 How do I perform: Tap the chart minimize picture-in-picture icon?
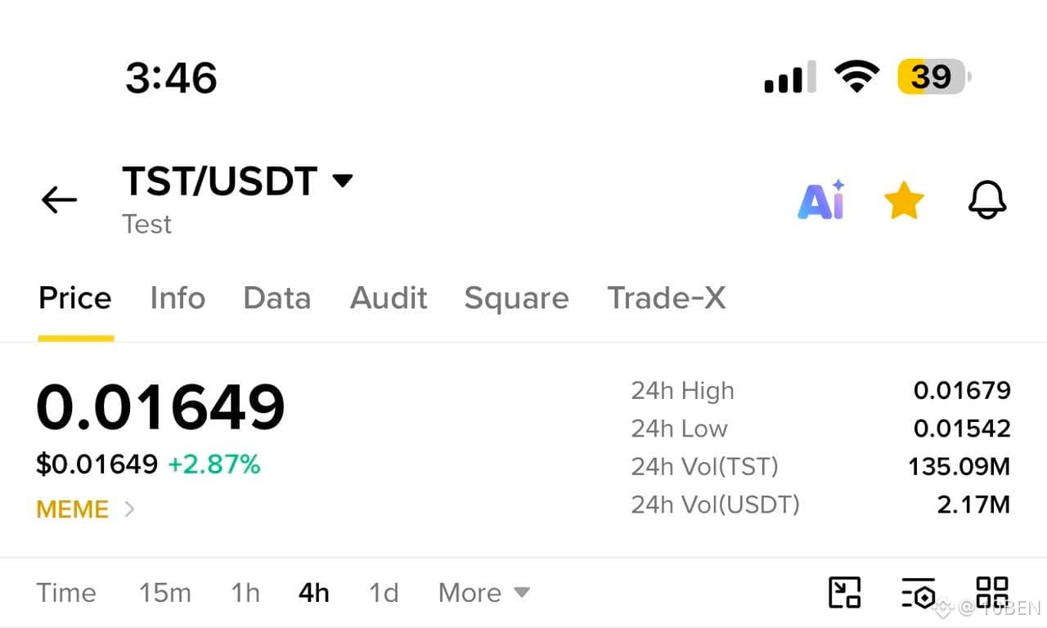[x=844, y=592]
